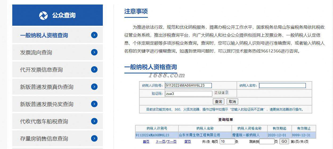Click the GO page jump button

pyautogui.click(x=284, y=142)
